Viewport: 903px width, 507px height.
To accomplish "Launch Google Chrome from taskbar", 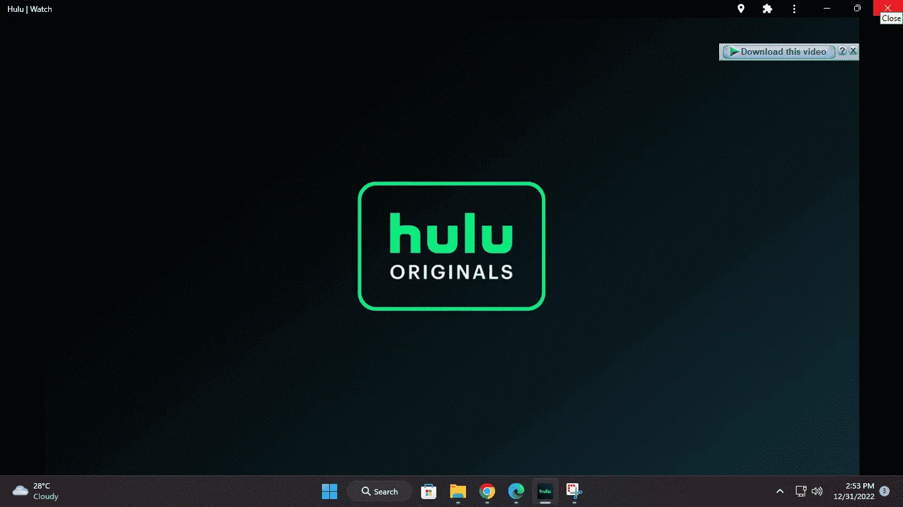I will [x=487, y=491].
